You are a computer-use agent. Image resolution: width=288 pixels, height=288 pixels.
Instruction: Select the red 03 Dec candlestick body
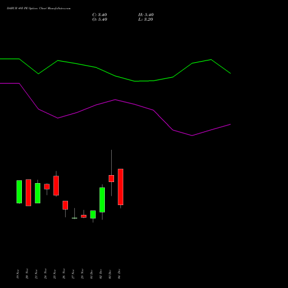[111, 179]
